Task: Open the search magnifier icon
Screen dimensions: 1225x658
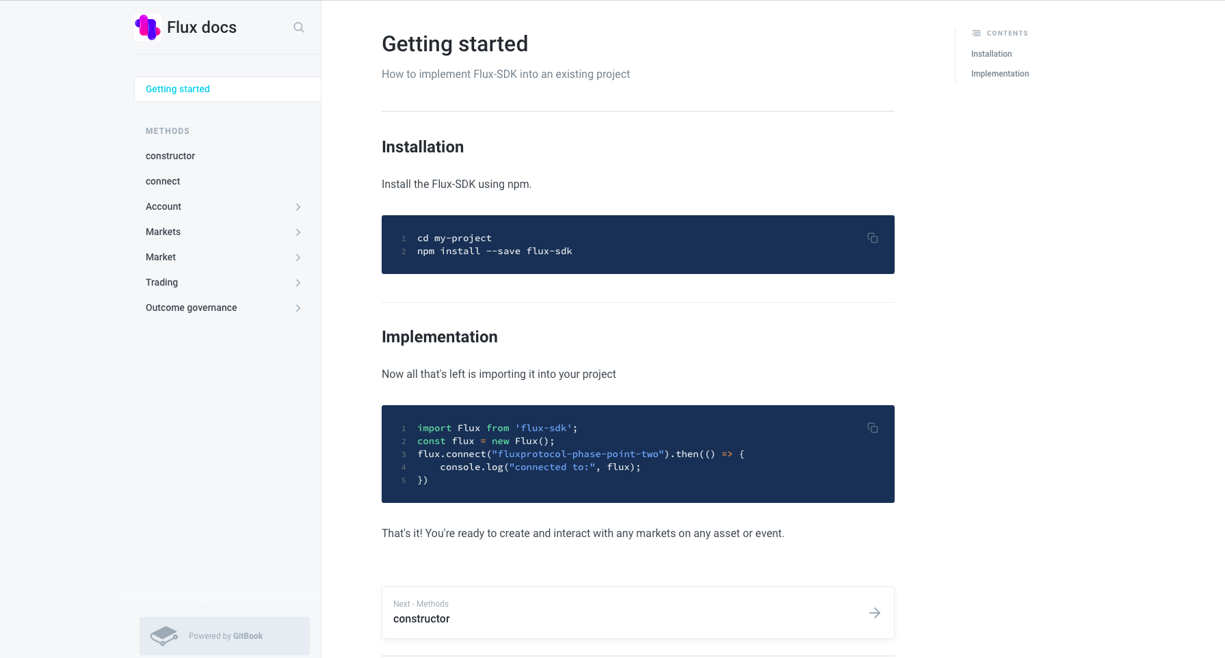Action: coord(299,27)
